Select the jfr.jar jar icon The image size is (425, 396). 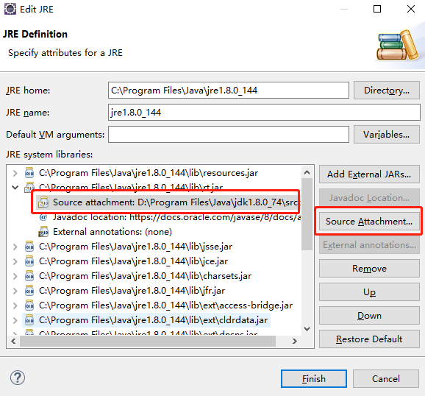(29, 291)
